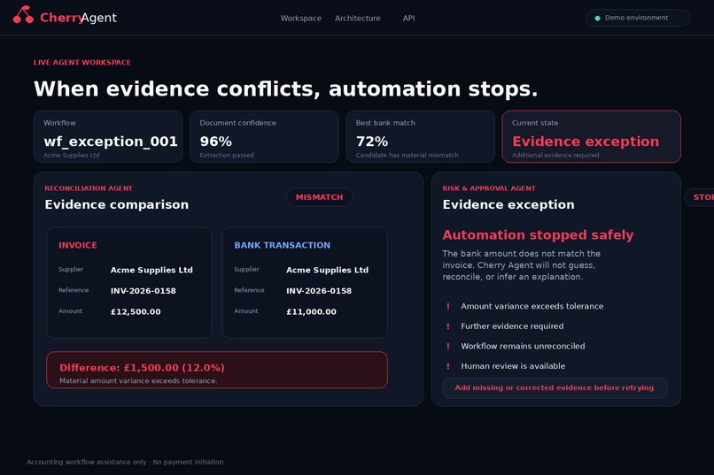Click the exclamation icon beside Amount variance exceeds tolerance
The height and width of the screenshot is (475, 714).
(x=448, y=306)
